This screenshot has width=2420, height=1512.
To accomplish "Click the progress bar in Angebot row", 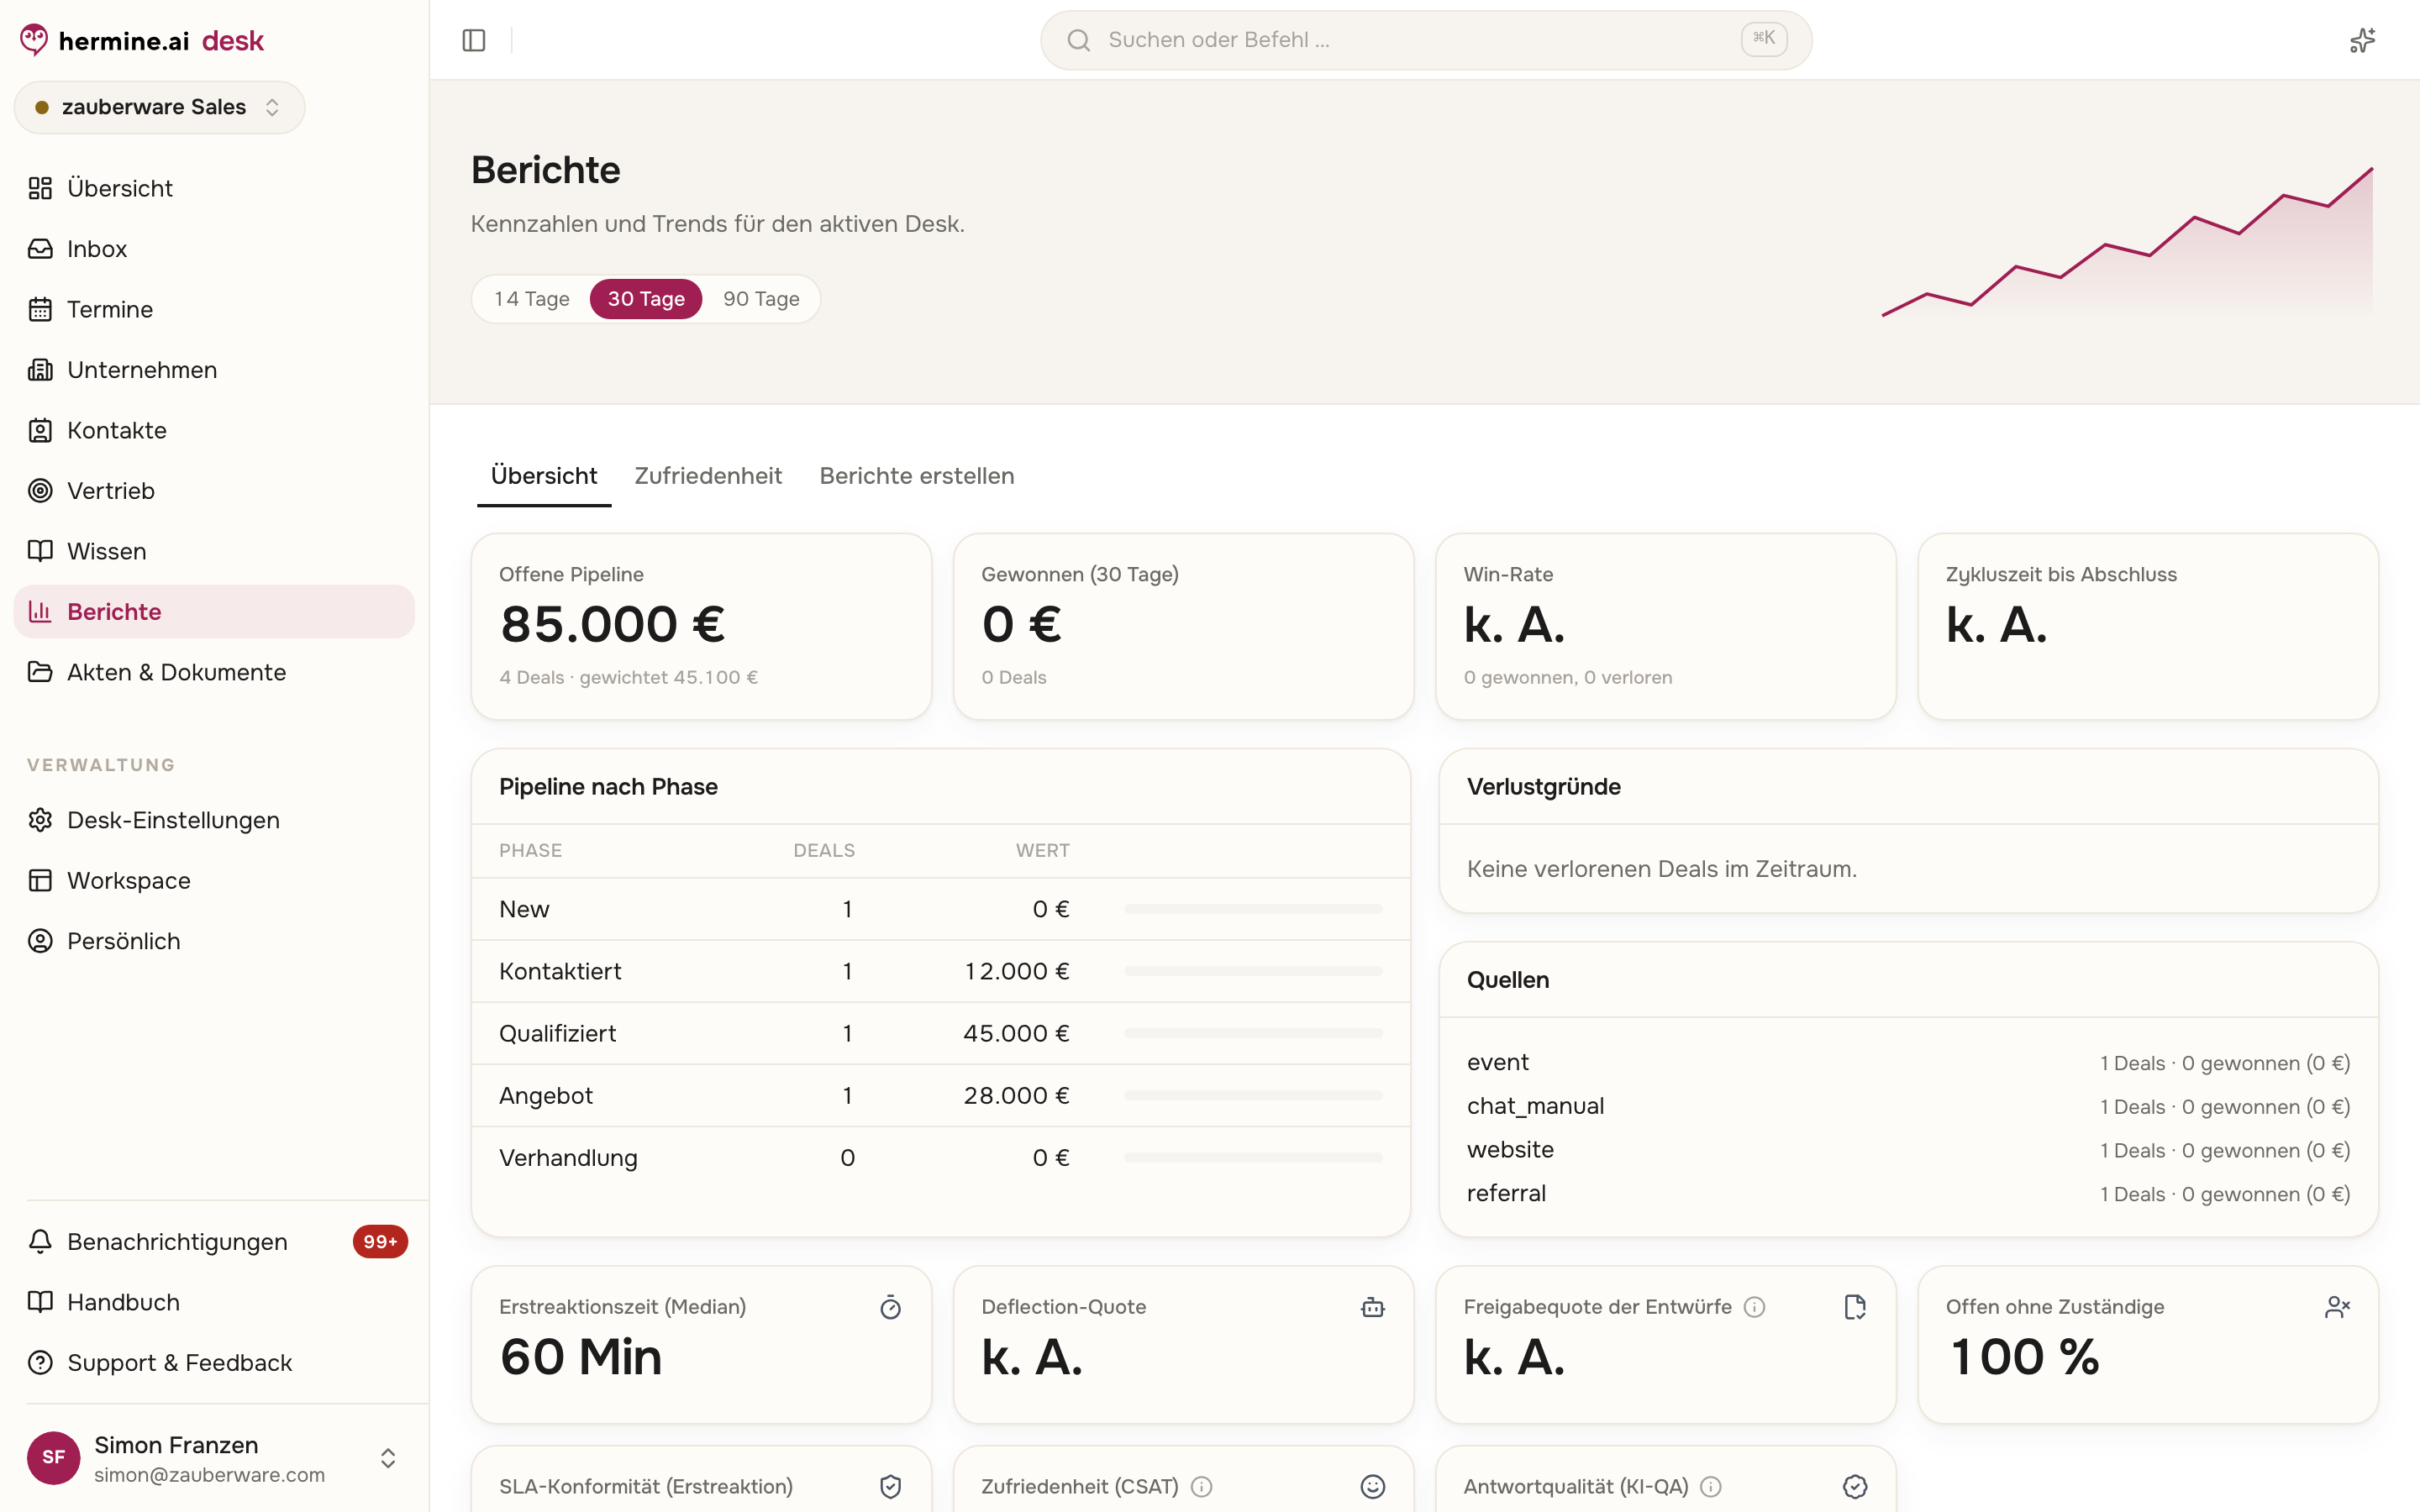I will 1253,1095.
